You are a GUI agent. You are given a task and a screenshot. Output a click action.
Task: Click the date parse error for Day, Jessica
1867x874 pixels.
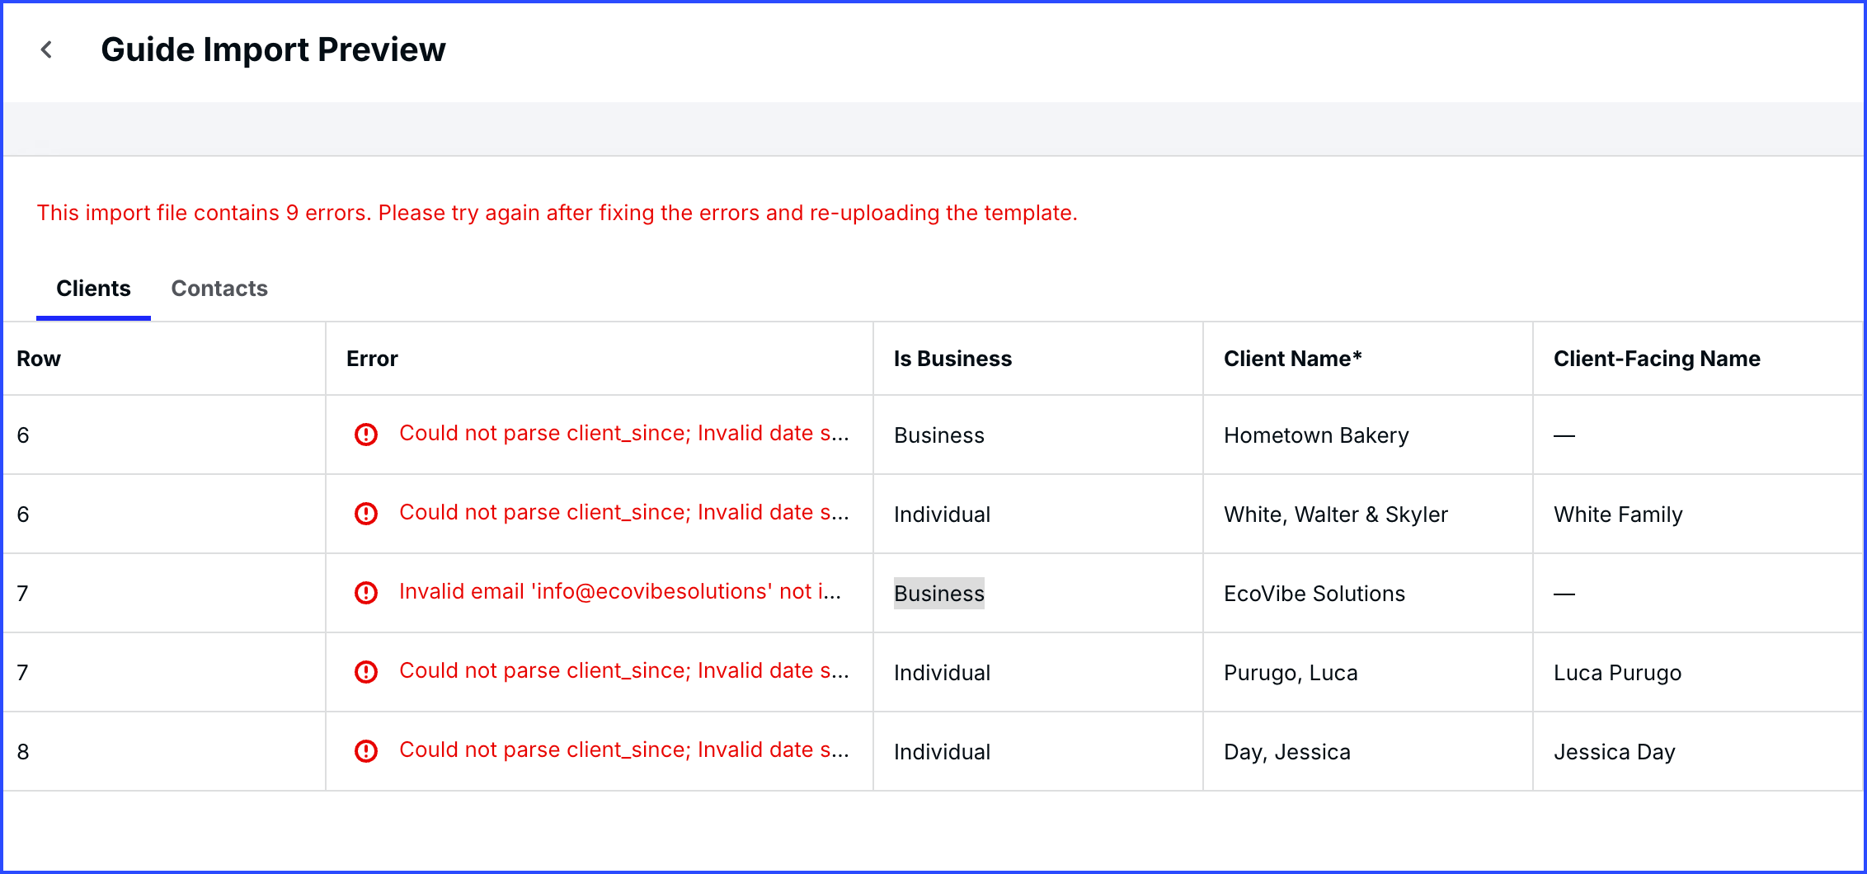623,750
